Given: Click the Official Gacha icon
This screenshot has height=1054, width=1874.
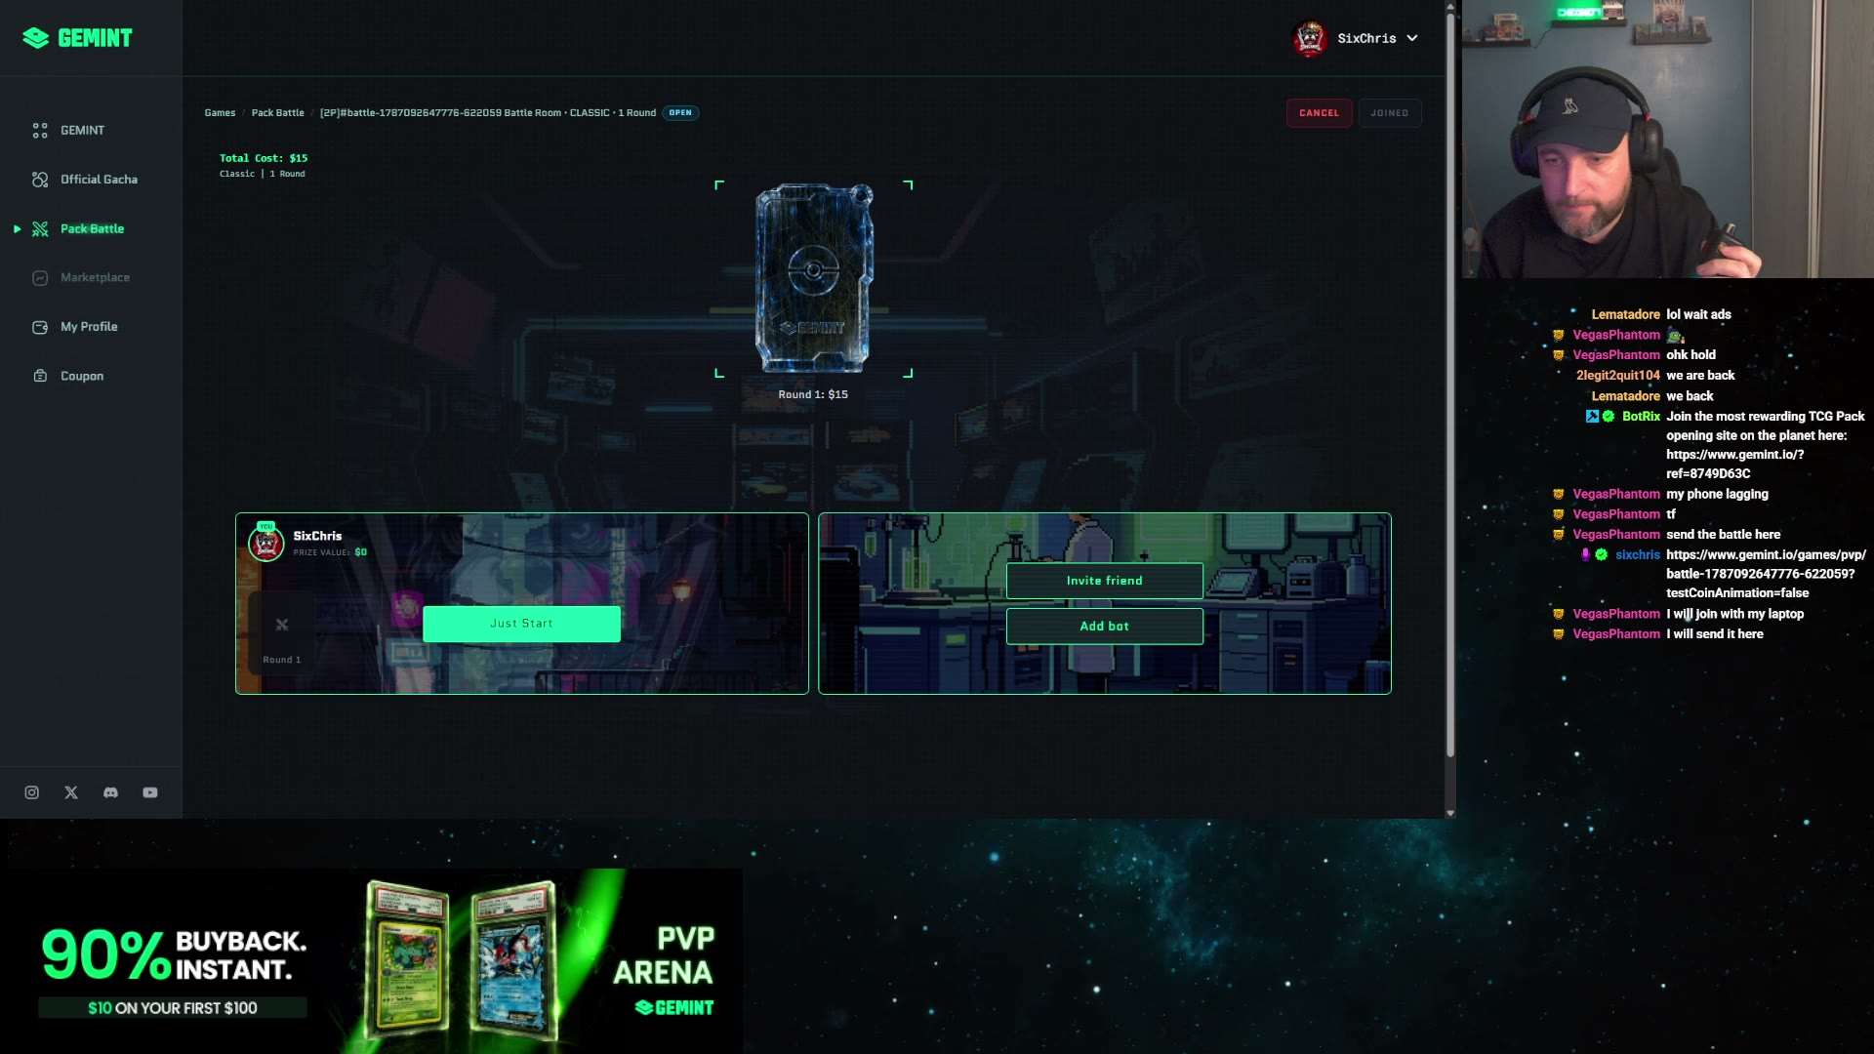Looking at the screenshot, I should (40, 180).
